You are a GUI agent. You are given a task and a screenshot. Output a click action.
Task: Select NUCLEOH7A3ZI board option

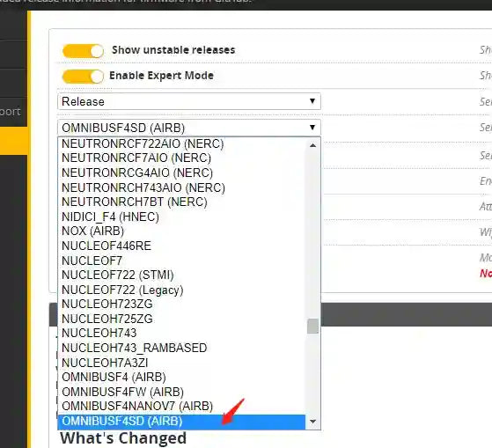[181, 363]
